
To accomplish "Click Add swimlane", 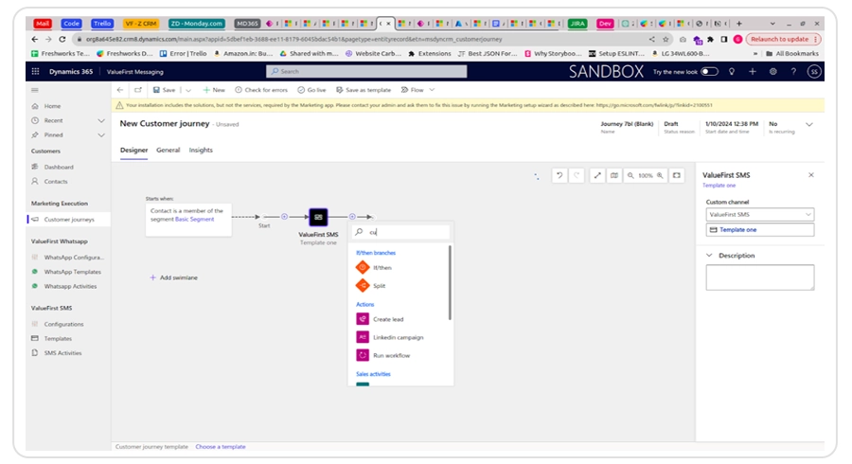I will click(x=173, y=277).
